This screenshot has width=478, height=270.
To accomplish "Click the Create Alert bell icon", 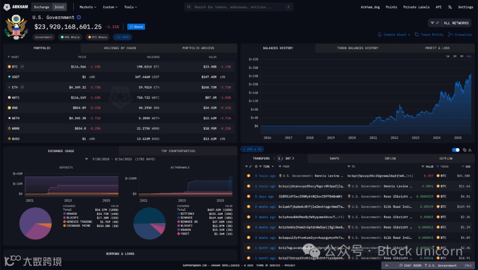I will pyautogui.click(x=380, y=34).
